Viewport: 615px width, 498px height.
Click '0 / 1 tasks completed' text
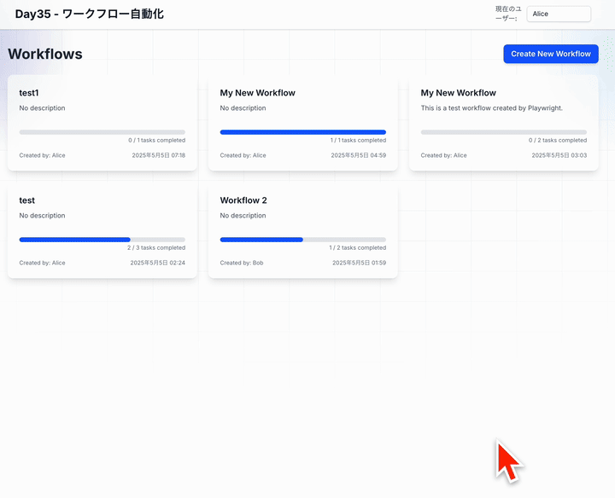(x=156, y=140)
